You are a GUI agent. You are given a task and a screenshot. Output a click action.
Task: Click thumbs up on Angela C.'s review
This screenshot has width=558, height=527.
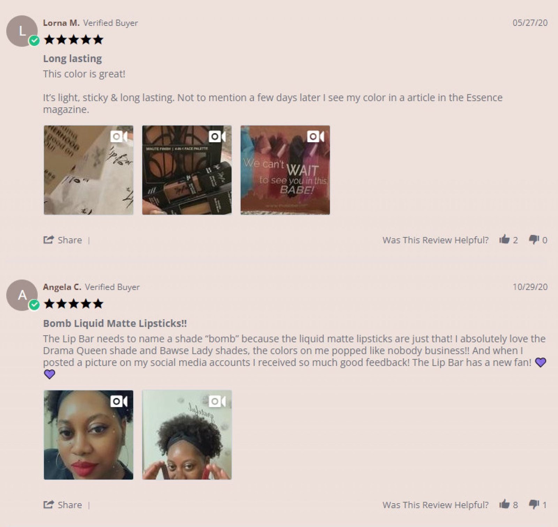point(504,504)
